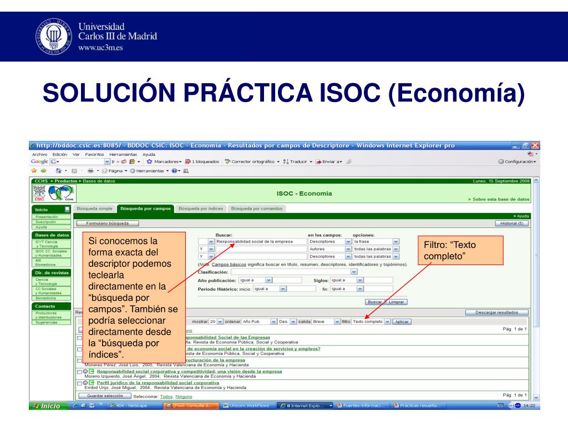Click Guardar selección button at bottom
This screenshot has width=568, height=426.
[105, 396]
